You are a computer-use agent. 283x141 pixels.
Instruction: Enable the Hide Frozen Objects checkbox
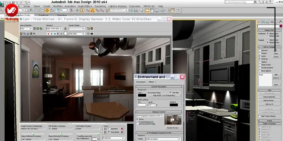click(x=260, y=116)
